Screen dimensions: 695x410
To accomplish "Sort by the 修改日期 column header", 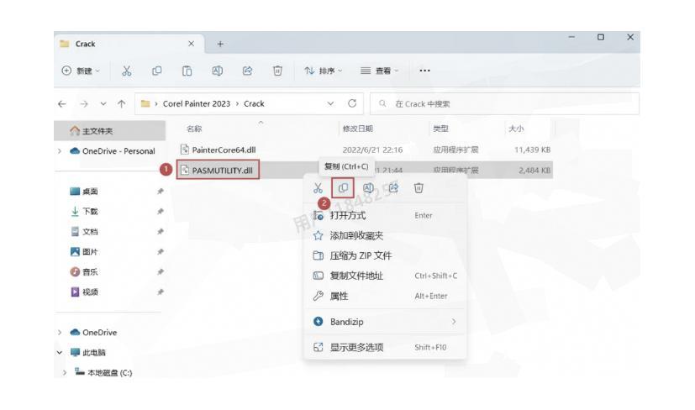I will [x=358, y=129].
